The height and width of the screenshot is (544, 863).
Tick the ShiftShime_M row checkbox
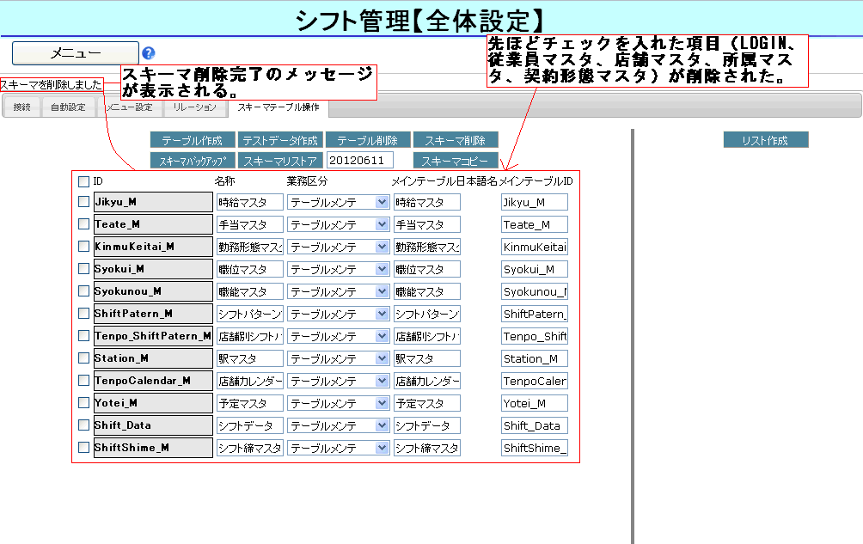[83, 447]
